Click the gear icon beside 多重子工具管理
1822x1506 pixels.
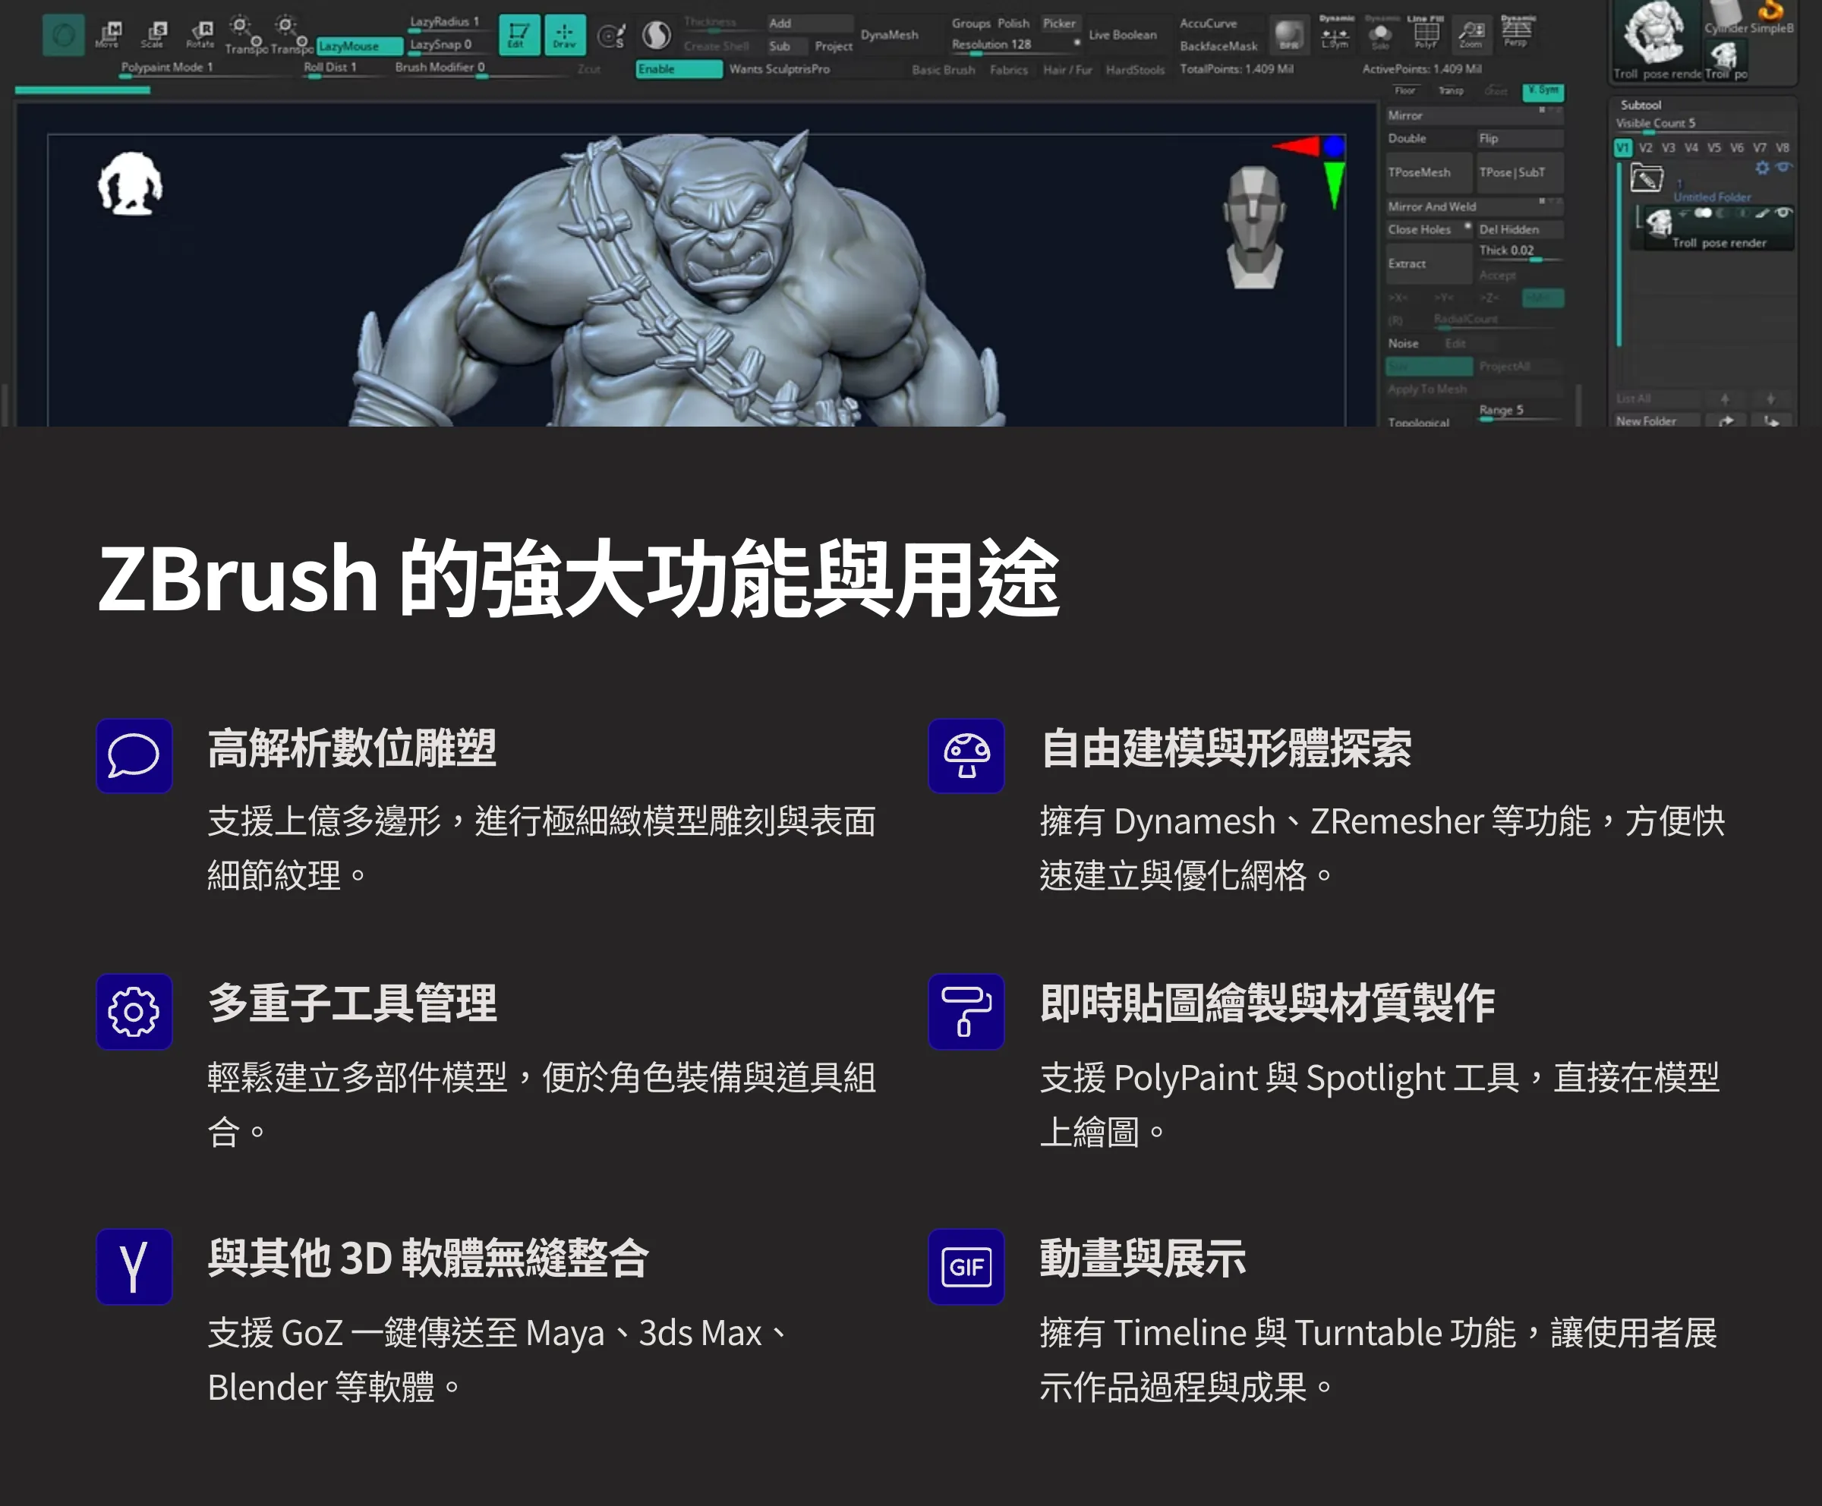[x=134, y=1010]
